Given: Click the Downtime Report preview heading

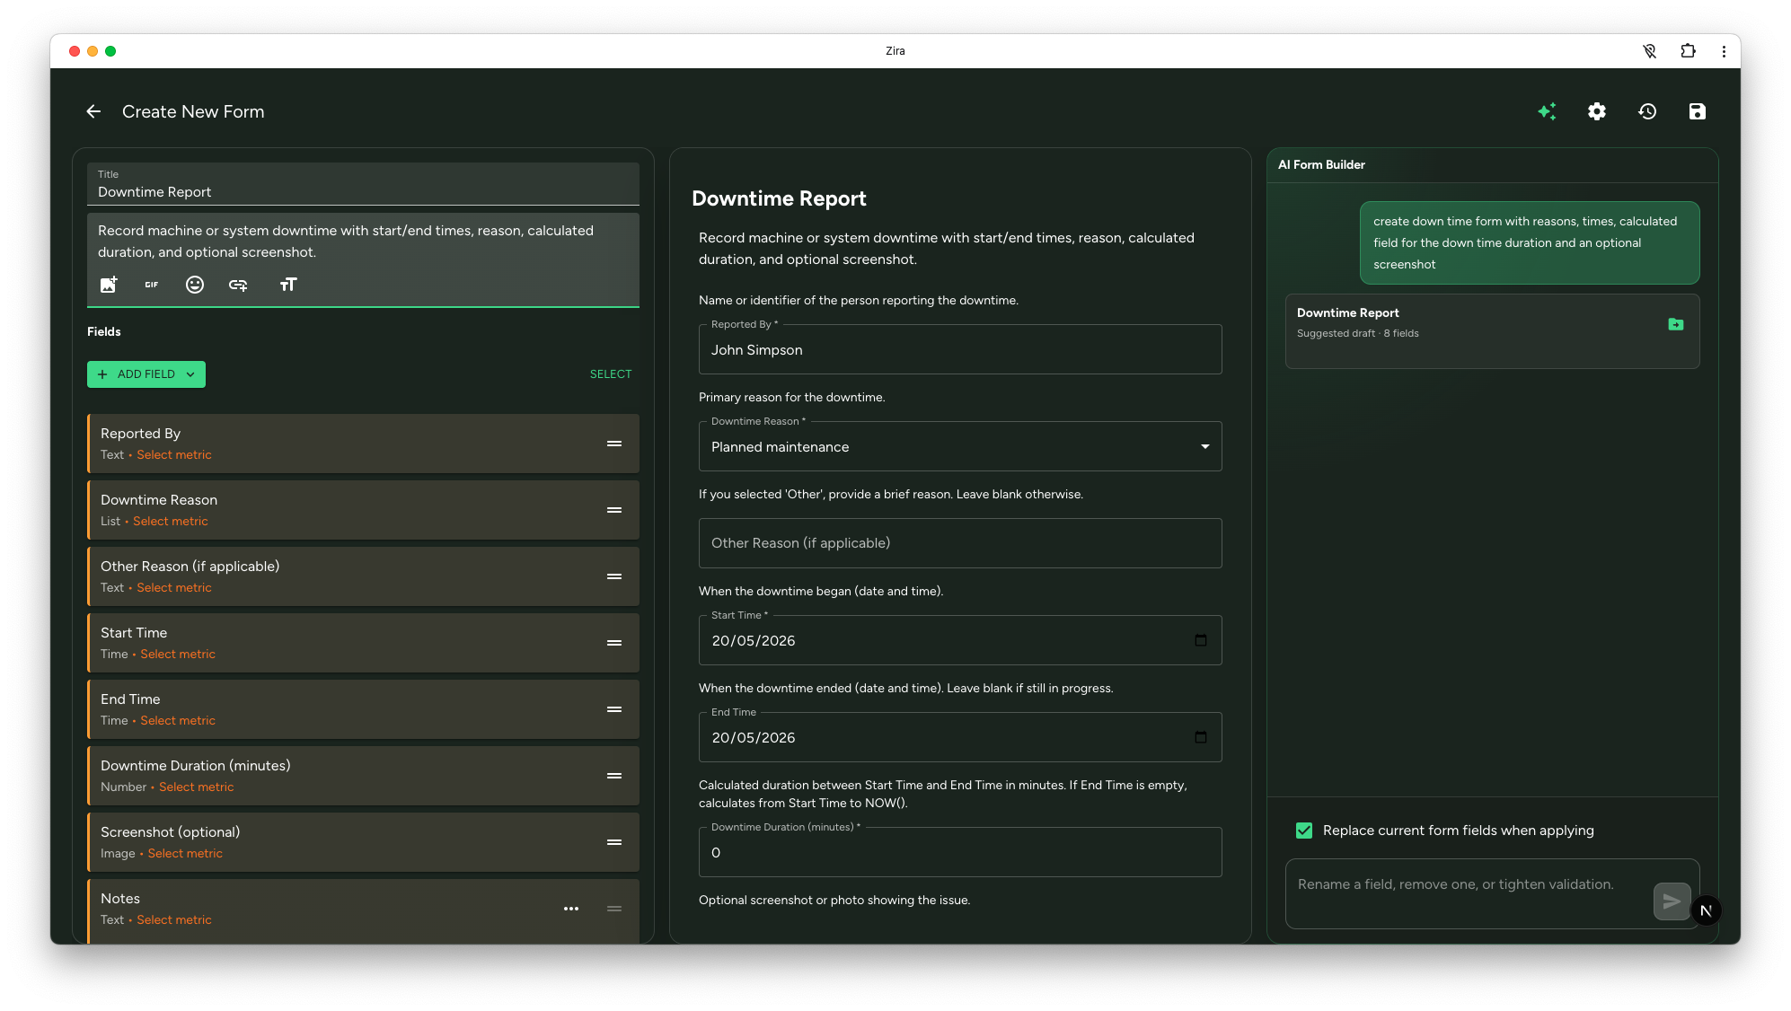Looking at the screenshot, I should coord(779,198).
